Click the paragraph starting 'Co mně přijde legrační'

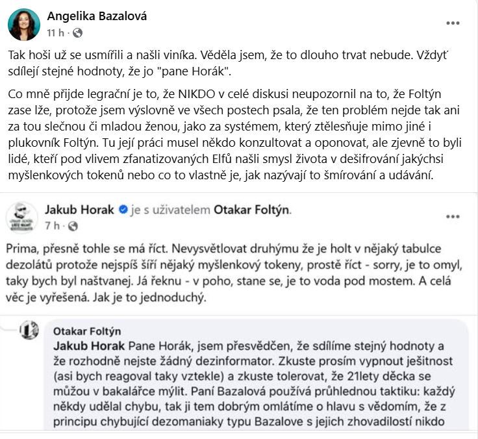tap(234, 134)
